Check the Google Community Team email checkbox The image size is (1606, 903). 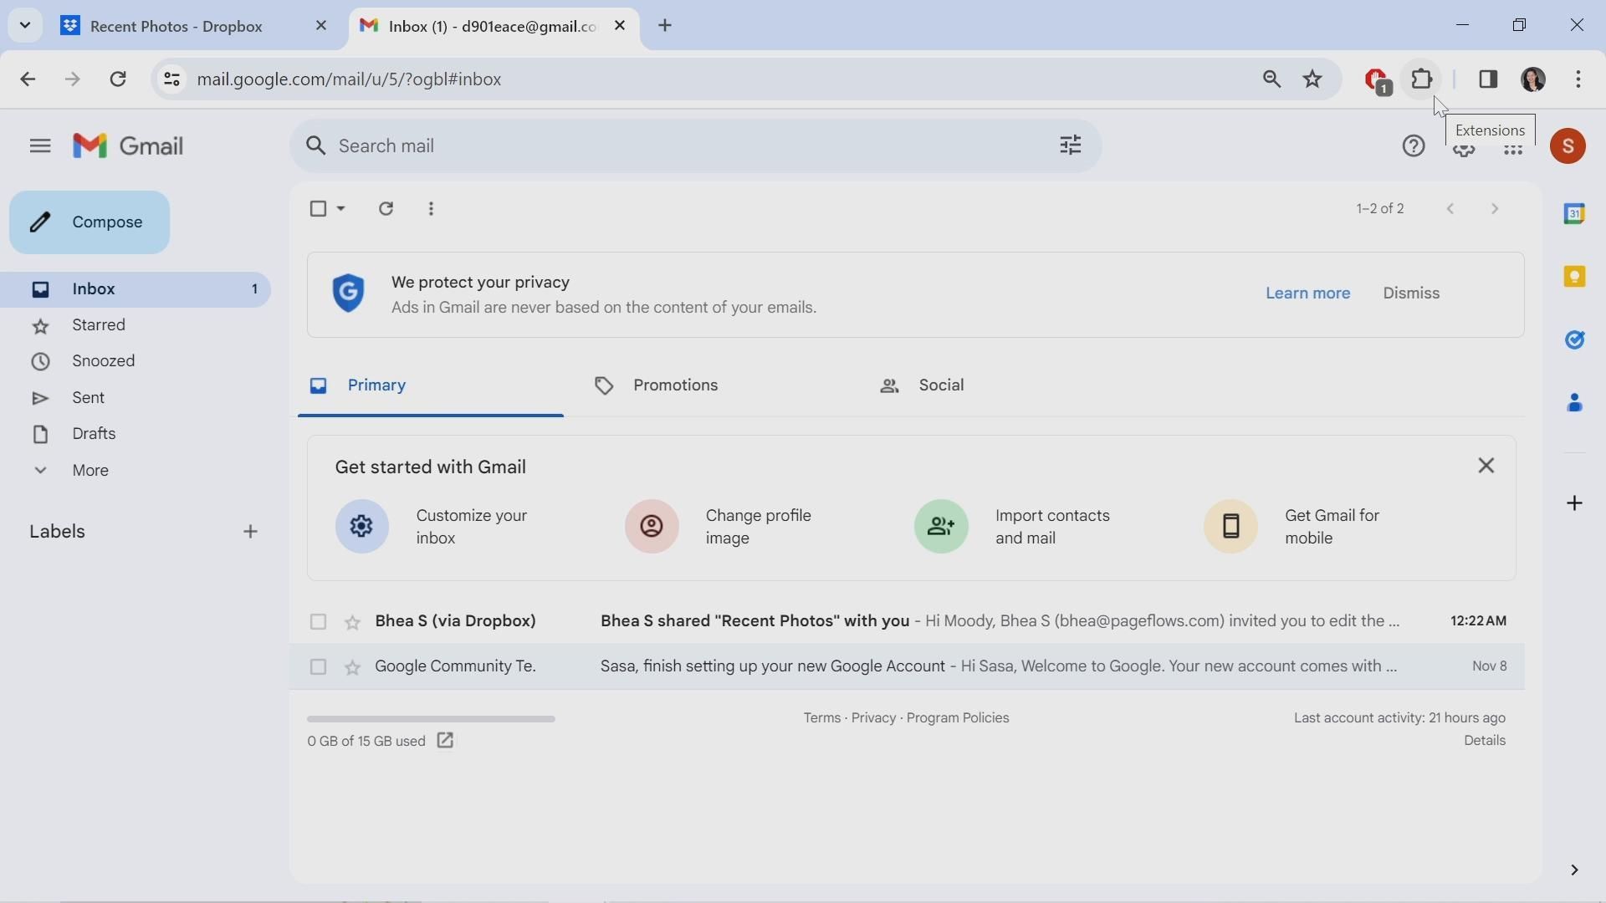pos(318,667)
